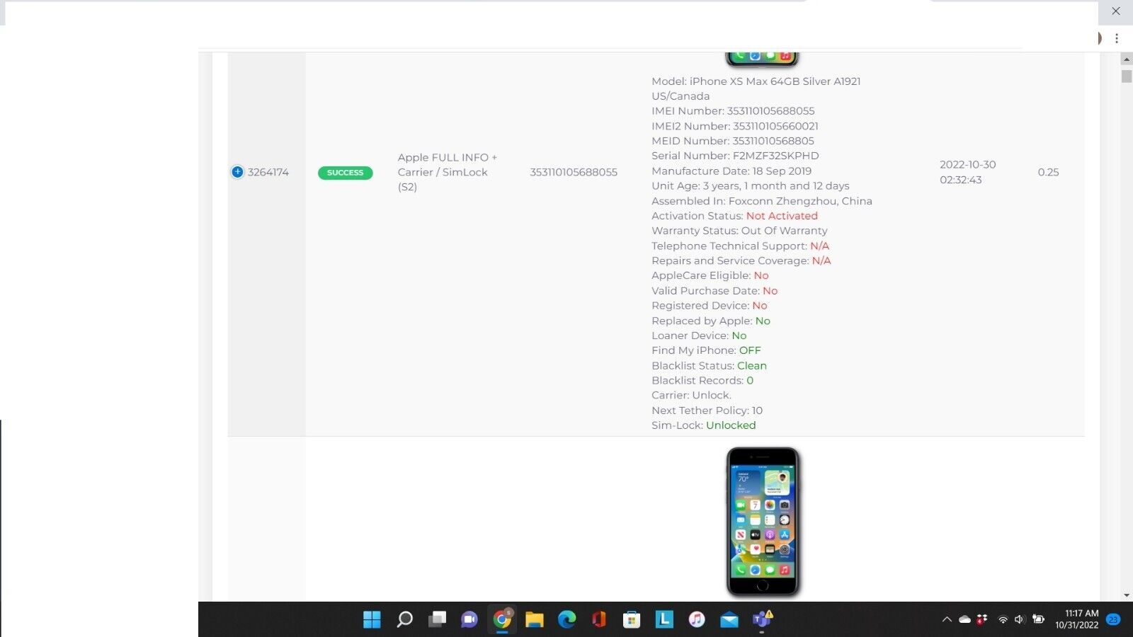Click the green SUCCESS status badge
Image resolution: width=1133 pixels, height=637 pixels.
pos(345,173)
